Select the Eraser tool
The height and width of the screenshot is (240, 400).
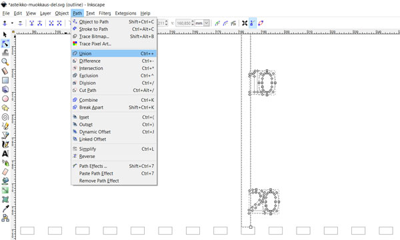(x=5, y=172)
